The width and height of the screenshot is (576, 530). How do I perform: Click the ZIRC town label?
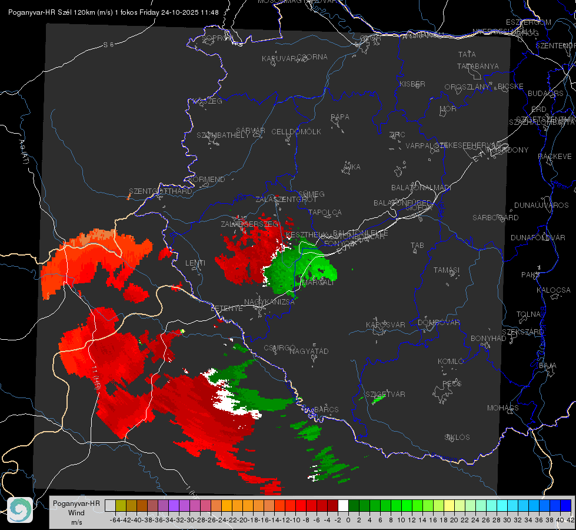[x=397, y=135]
